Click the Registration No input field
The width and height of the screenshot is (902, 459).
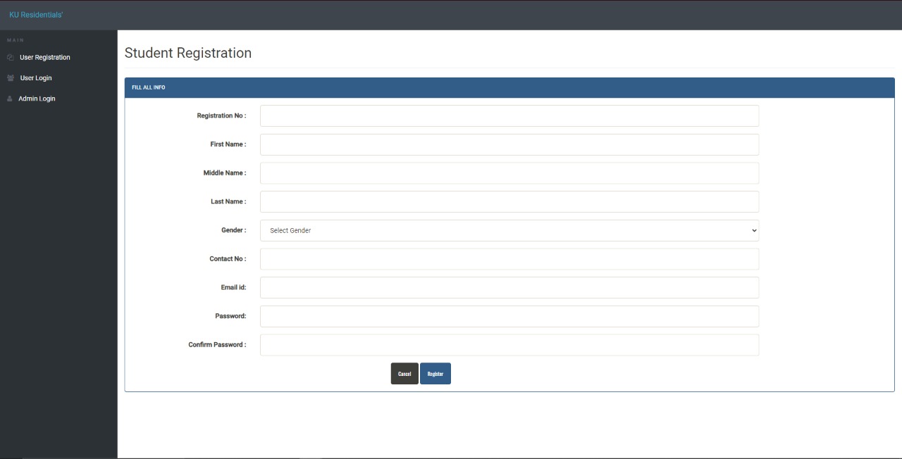coord(509,115)
